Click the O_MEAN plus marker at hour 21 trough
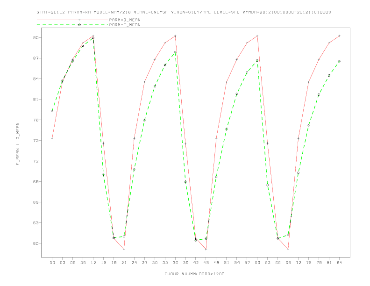 (x=124, y=249)
